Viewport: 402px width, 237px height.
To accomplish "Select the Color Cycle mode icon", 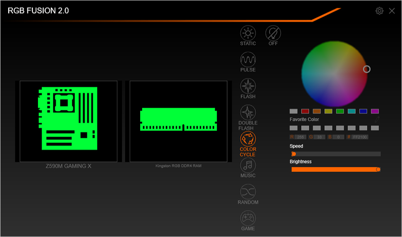I will point(248,139).
